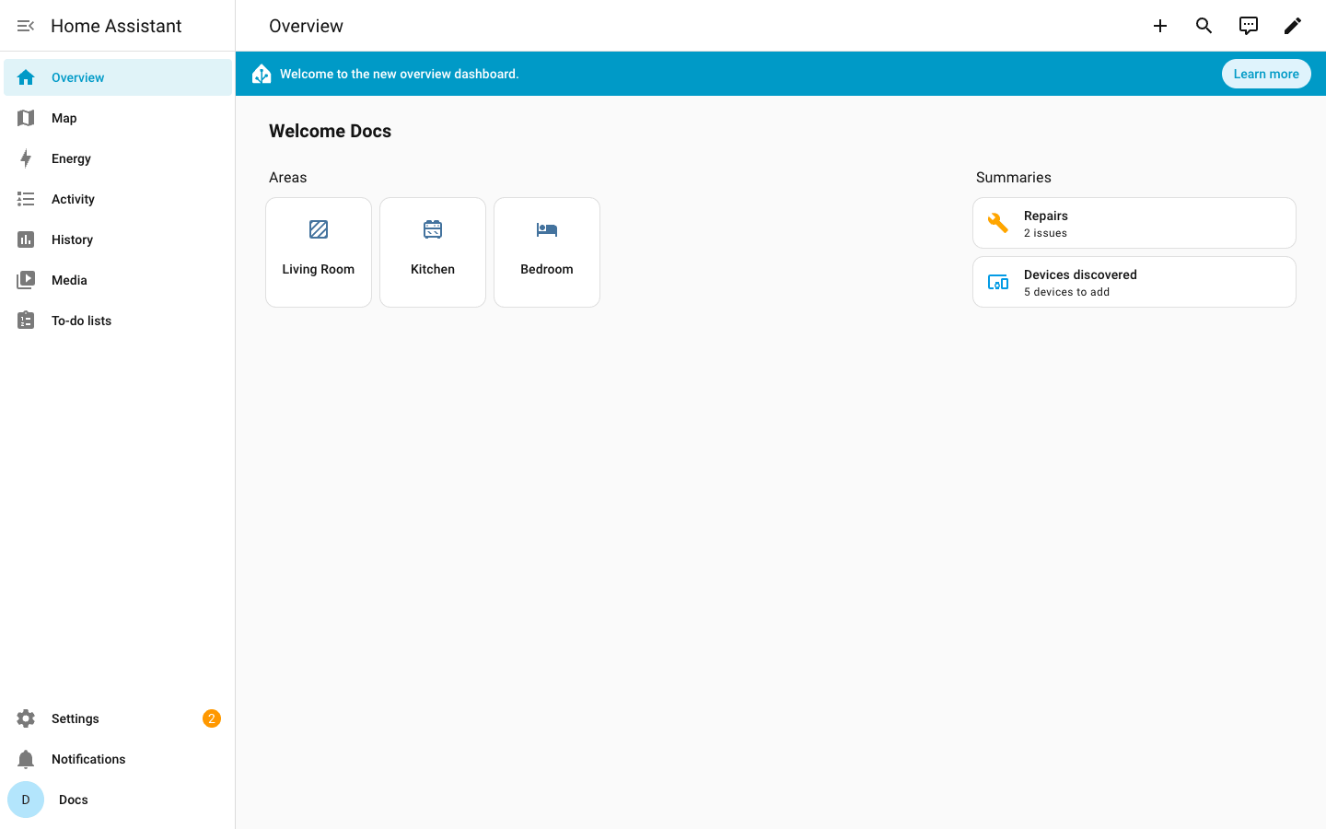Open the Bedroom area label

[547, 269]
